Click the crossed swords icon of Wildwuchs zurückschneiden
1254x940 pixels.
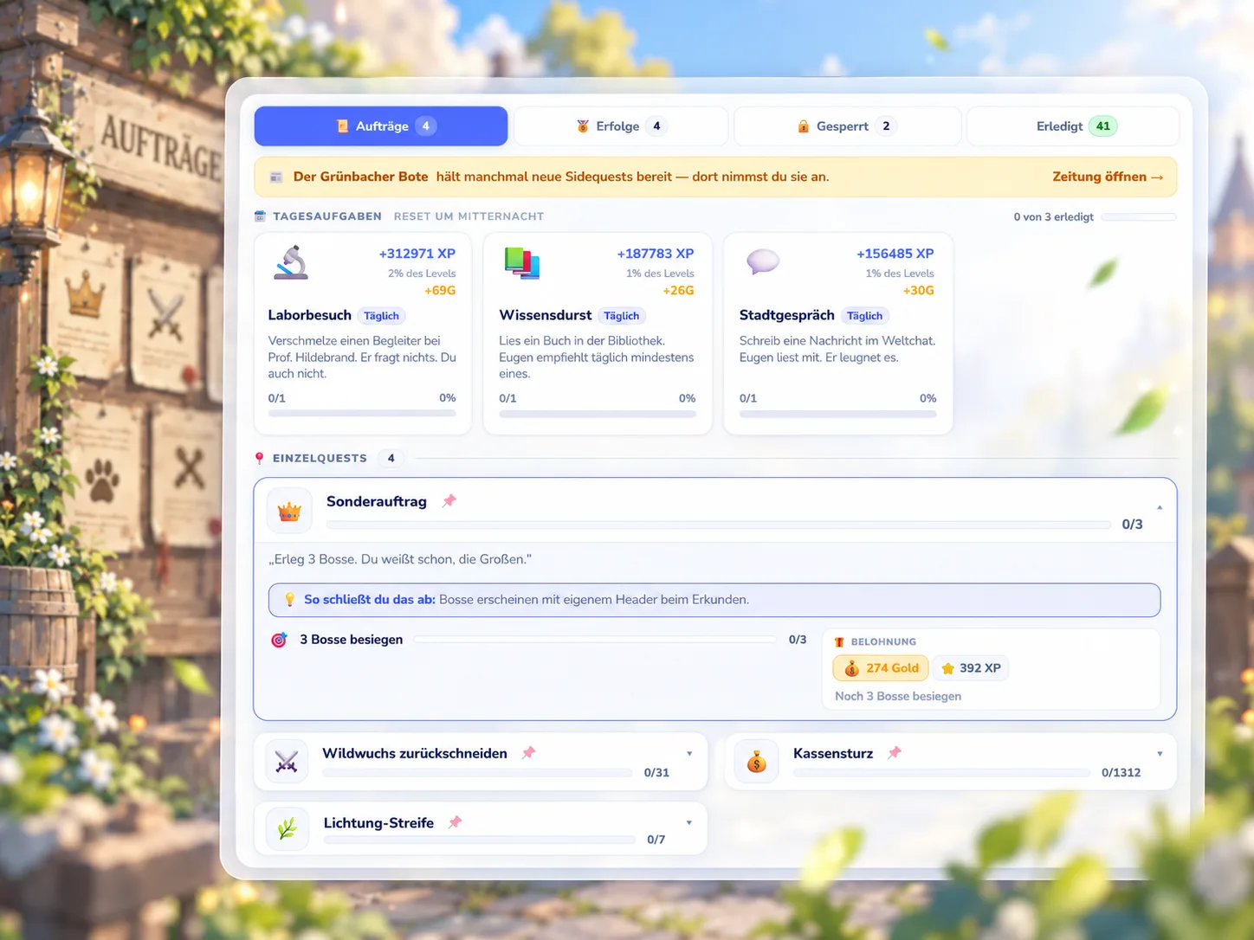coord(287,762)
